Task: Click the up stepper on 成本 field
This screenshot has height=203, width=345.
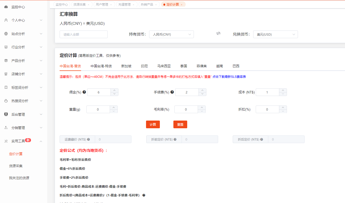Action: 283,90
